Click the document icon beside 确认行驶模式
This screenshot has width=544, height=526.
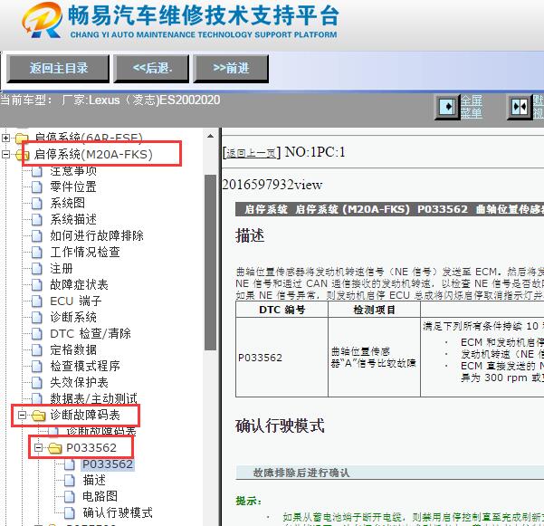[70, 512]
